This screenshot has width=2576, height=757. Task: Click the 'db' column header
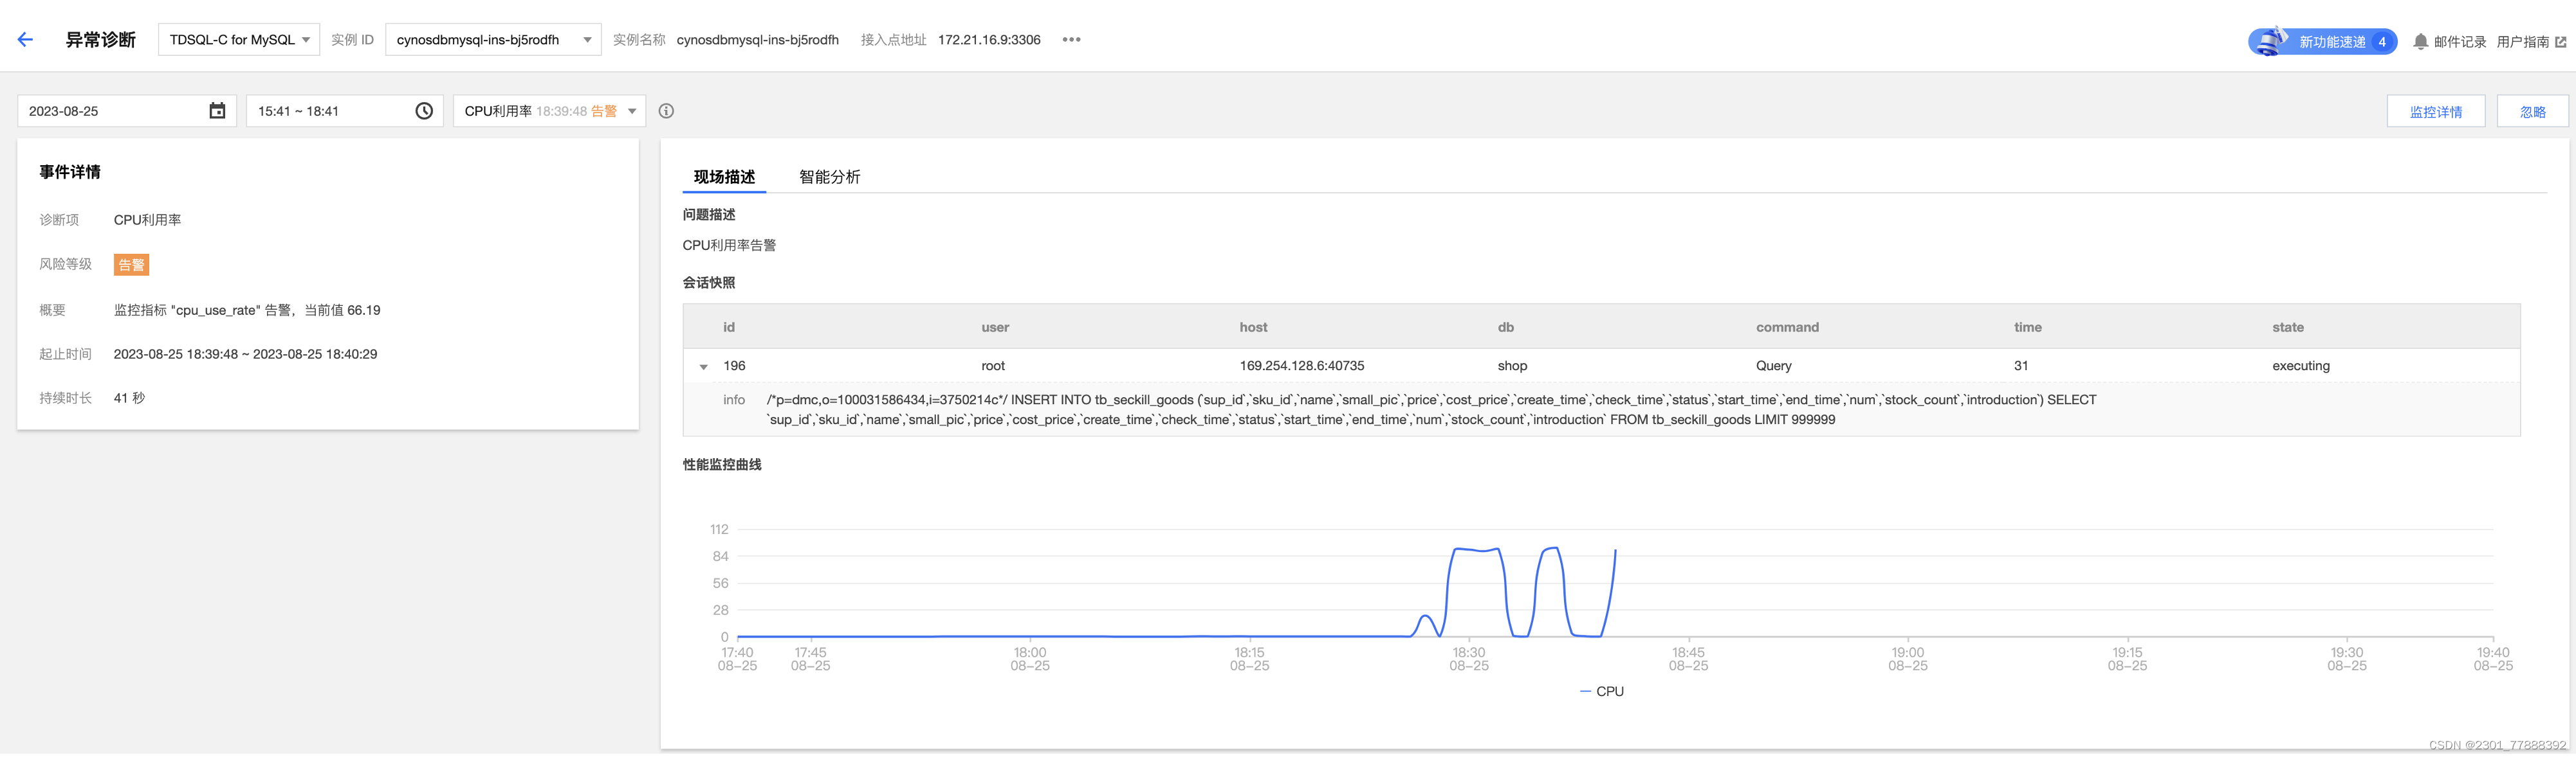click(x=1505, y=326)
